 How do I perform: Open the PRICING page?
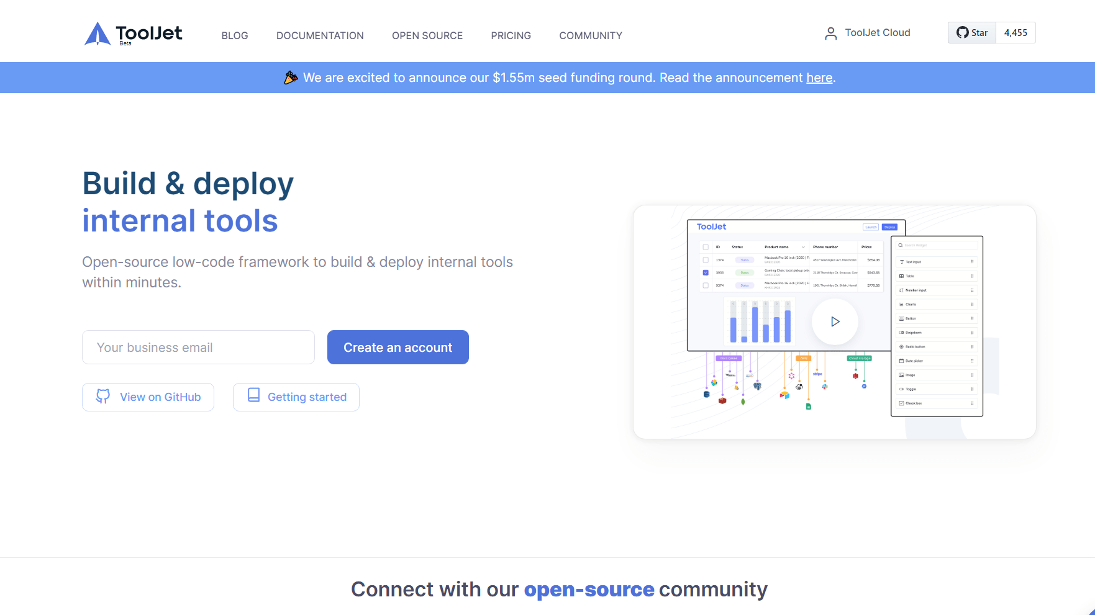point(511,35)
